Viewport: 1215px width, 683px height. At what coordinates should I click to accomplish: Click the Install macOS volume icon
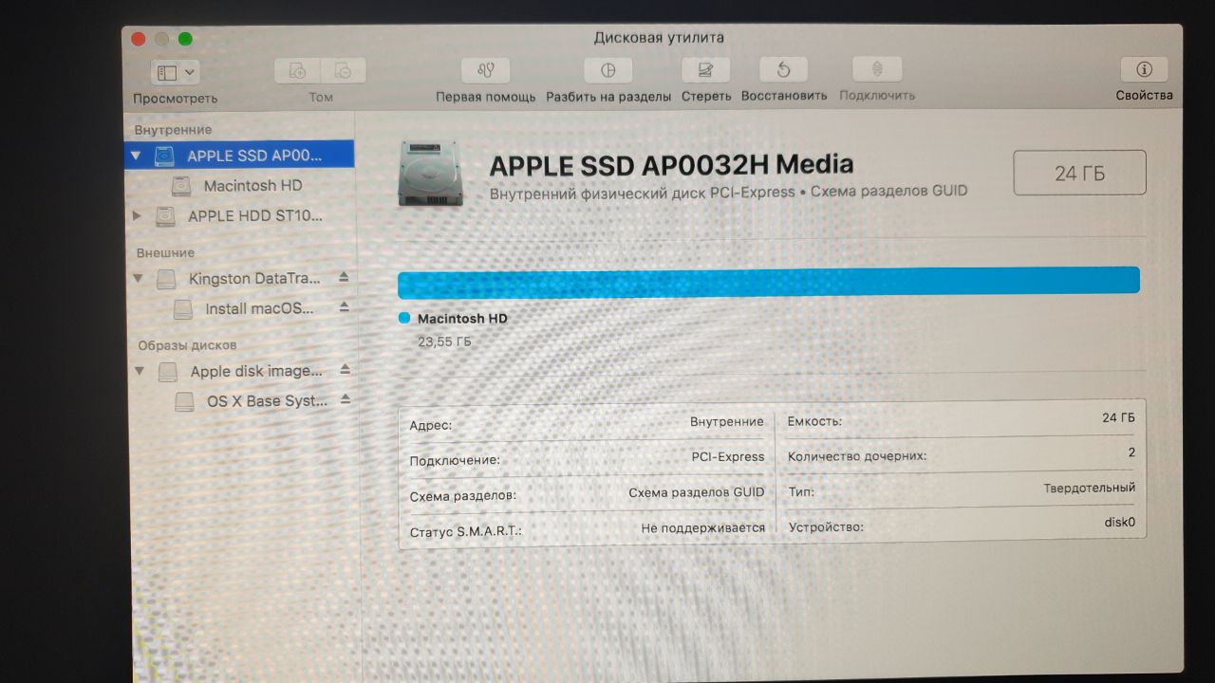coord(183,309)
